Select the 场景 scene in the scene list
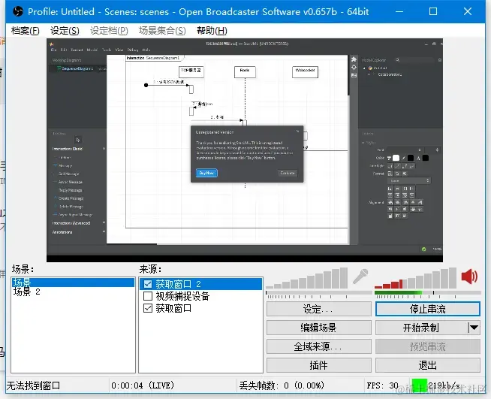Screen dimensions: 491x399 [73, 283]
